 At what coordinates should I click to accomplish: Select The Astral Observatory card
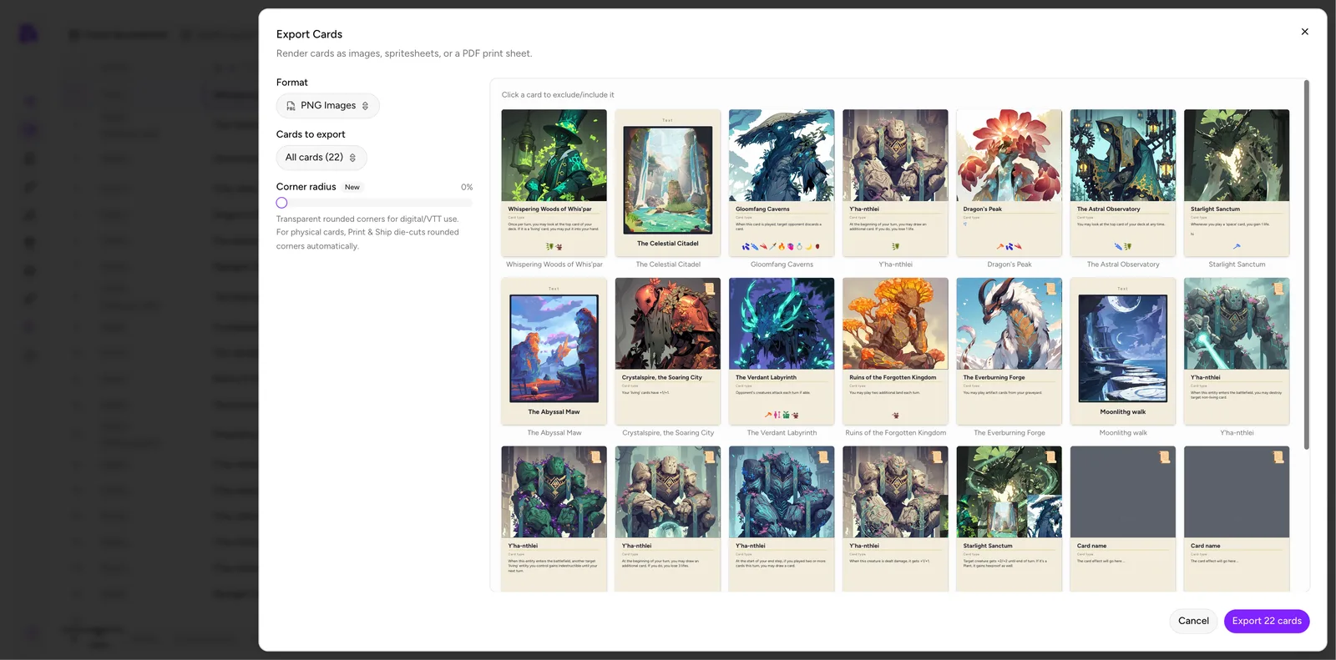pyautogui.click(x=1123, y=183)
